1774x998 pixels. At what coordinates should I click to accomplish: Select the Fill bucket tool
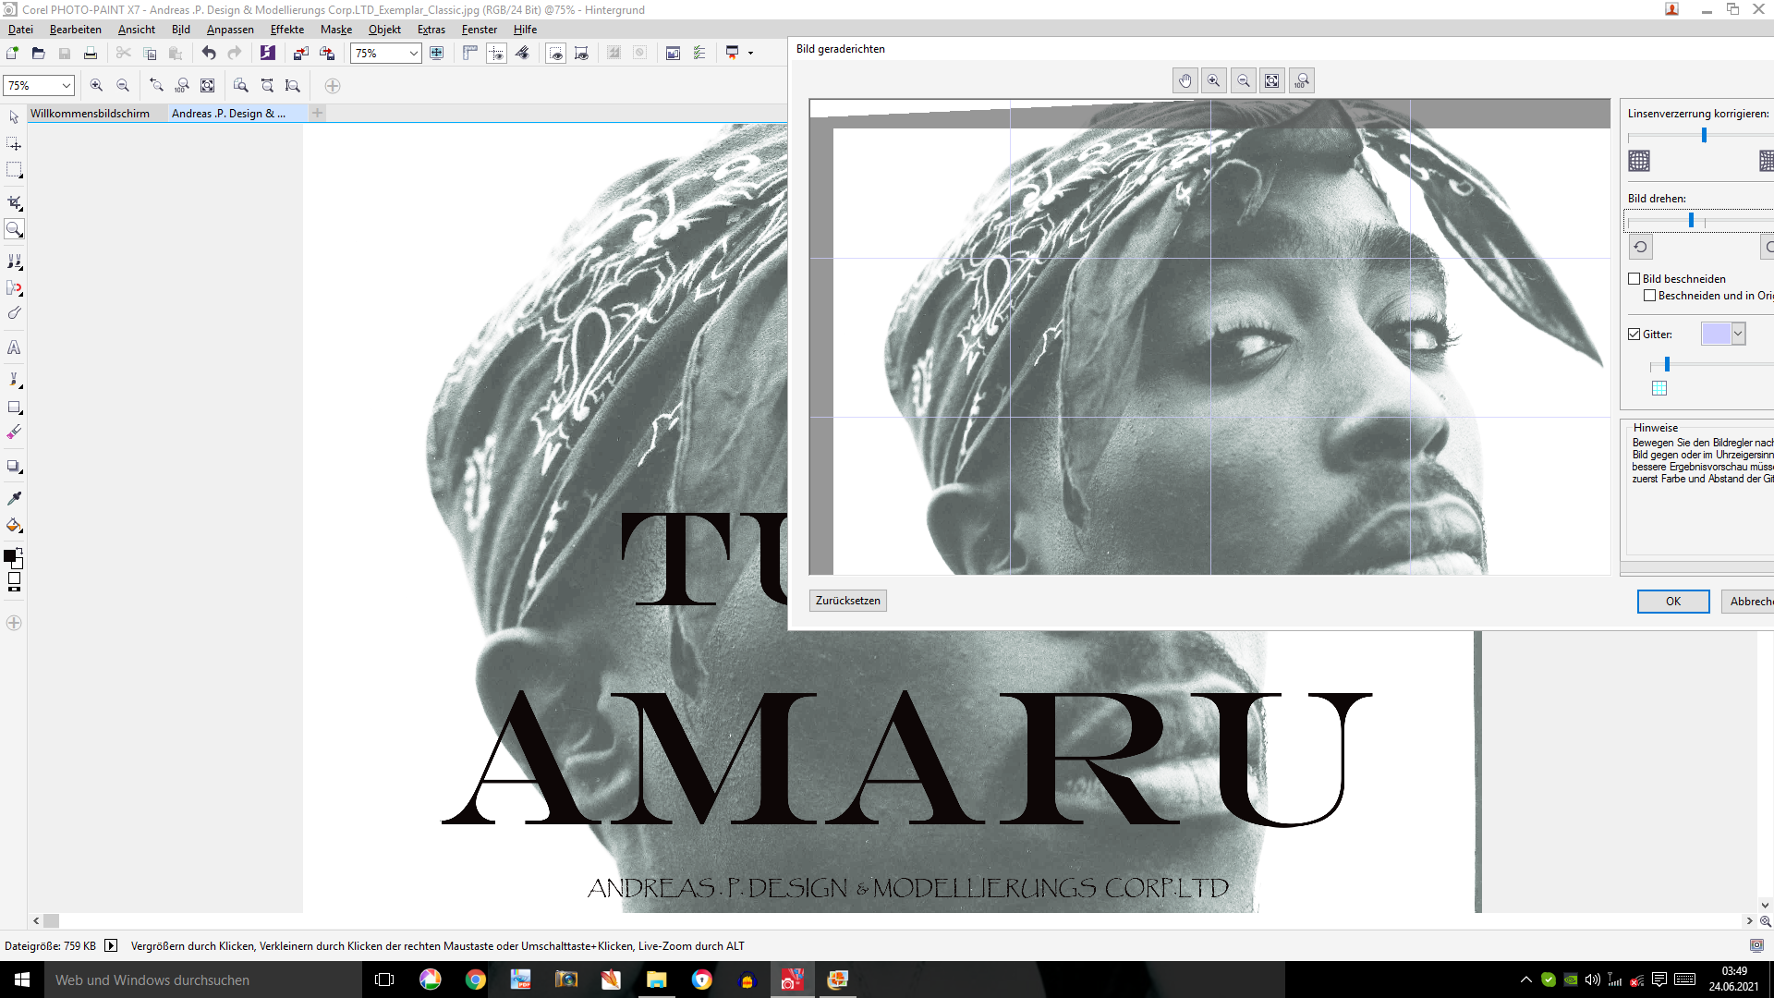(14, 525)
